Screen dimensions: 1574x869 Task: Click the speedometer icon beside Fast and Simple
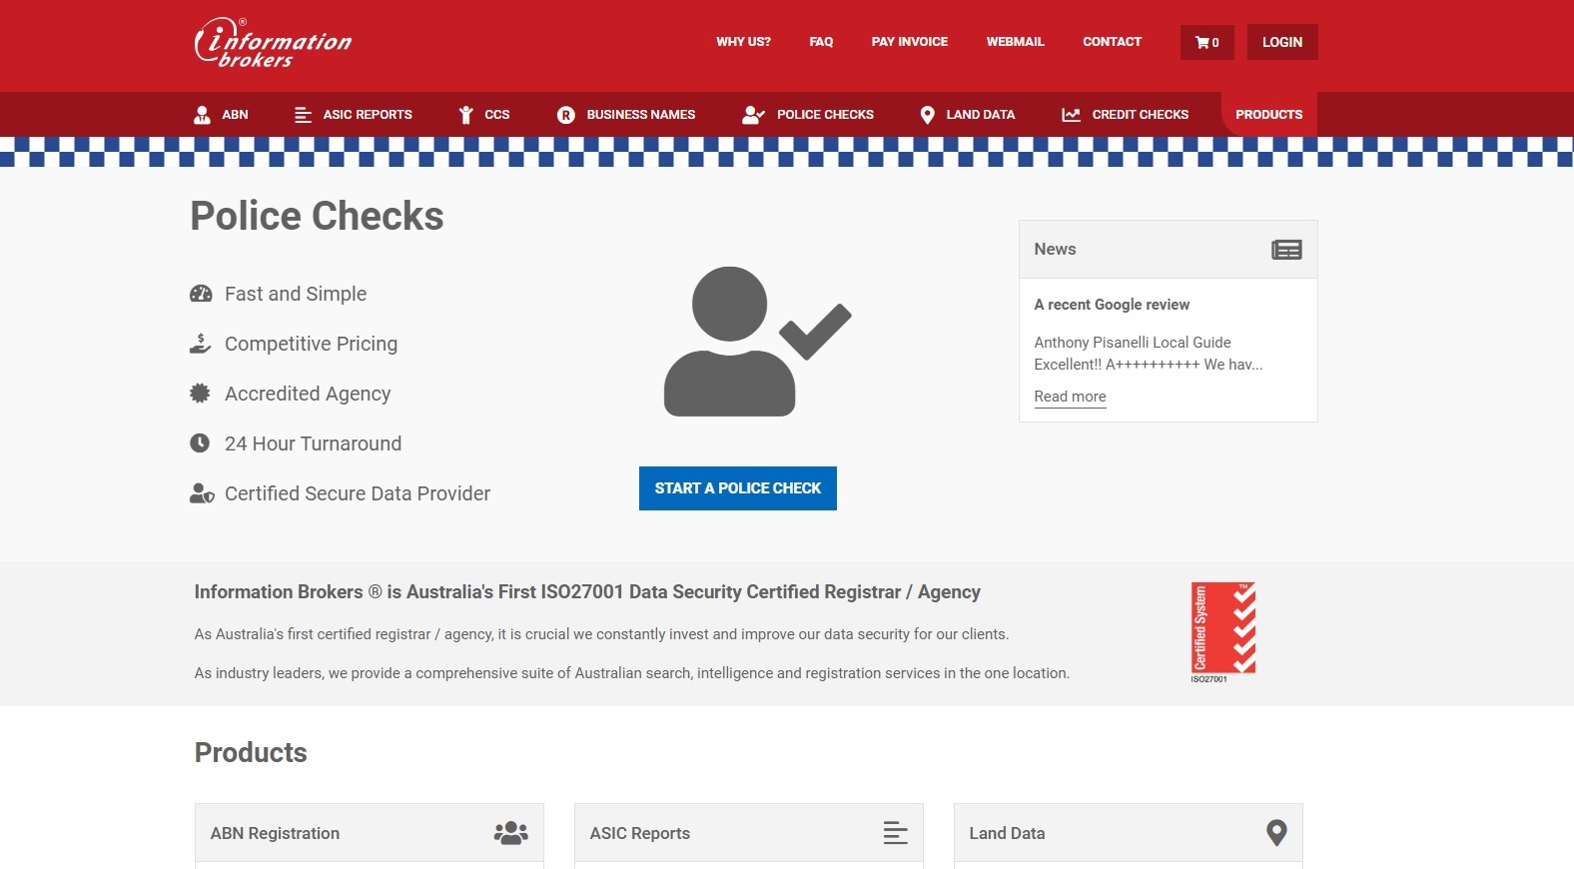[x=201, y=294]
